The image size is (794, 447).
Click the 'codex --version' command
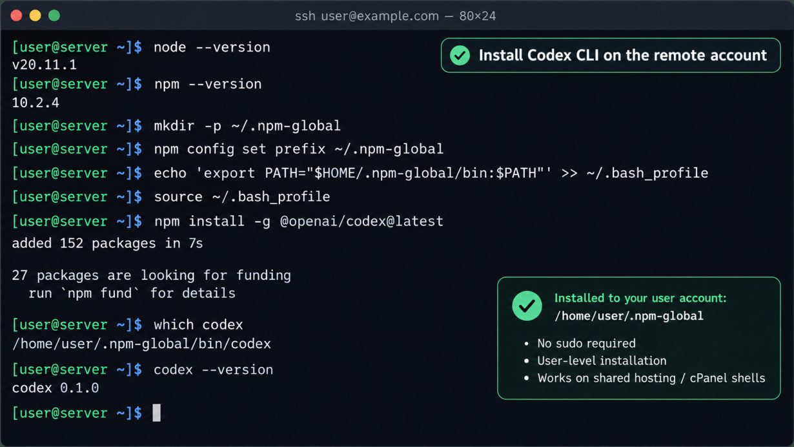coord(214,369)
